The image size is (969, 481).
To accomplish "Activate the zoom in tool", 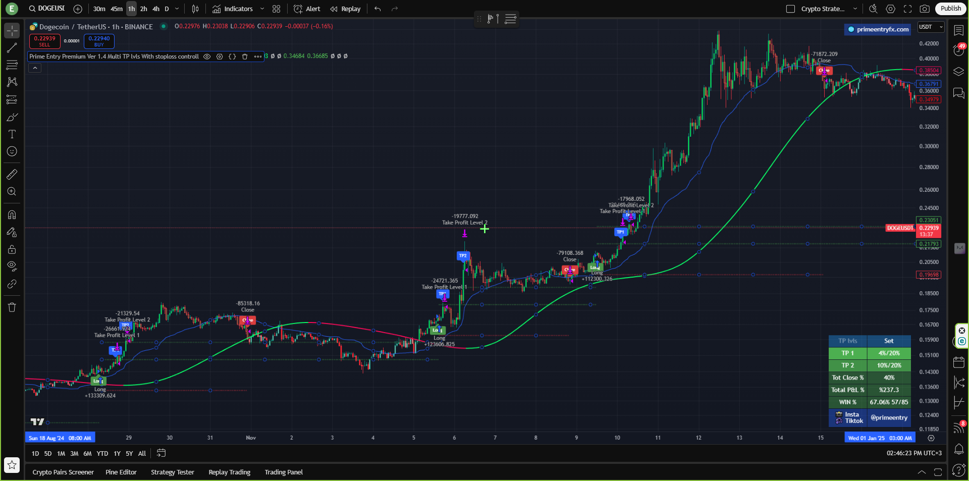I will [x=12, y=192].
